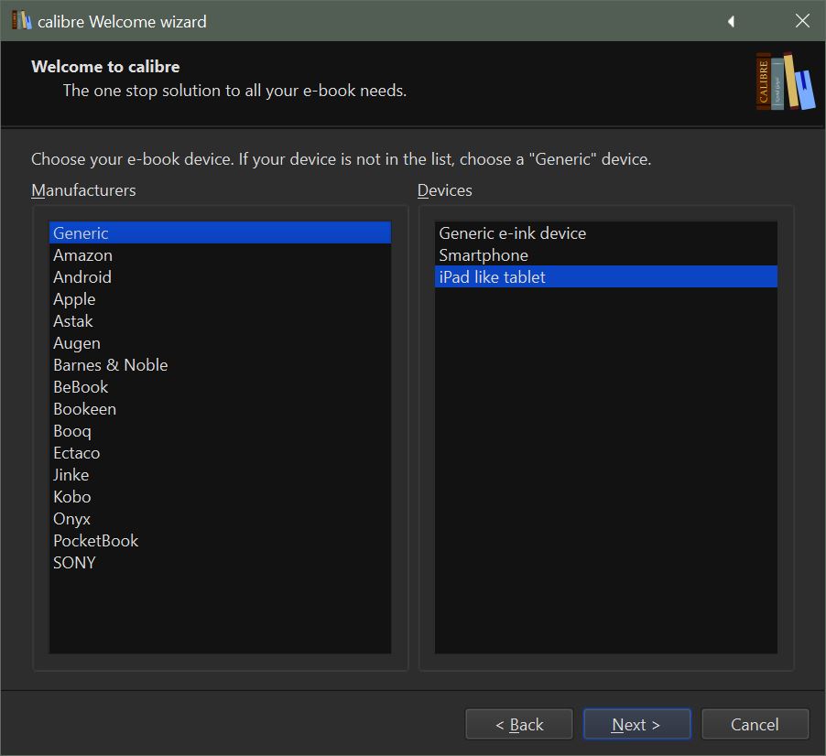Cancel the welcome wizard

point(755,724)
